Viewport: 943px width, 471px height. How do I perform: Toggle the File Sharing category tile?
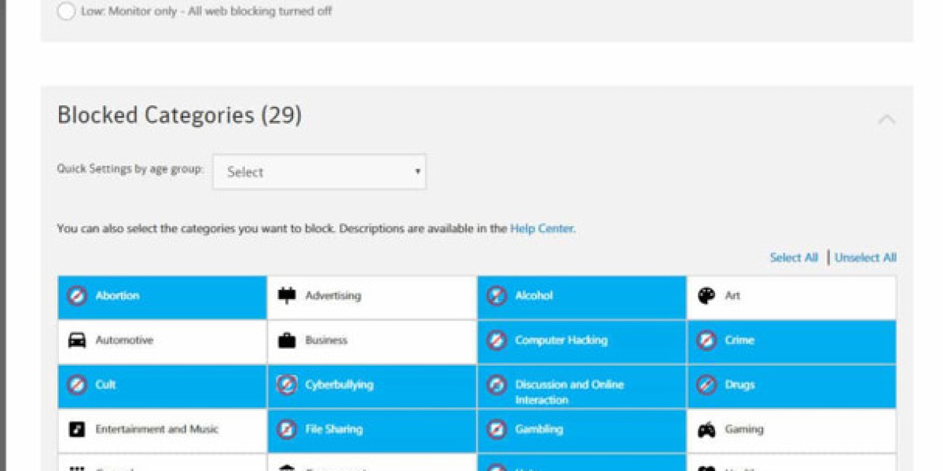pos(372,429)
